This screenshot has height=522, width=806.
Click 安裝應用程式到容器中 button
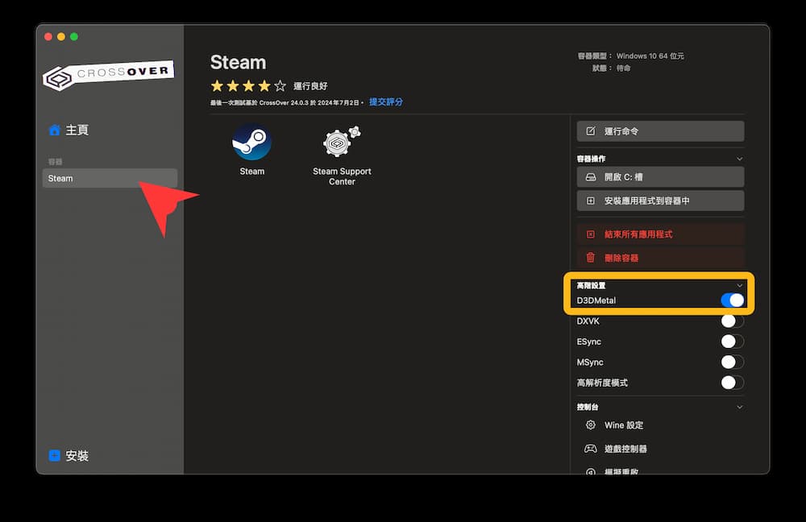[x=660, y=201]
